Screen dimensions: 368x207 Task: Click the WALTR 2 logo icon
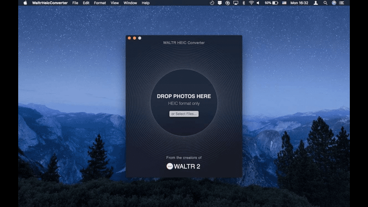pos(170,166)
